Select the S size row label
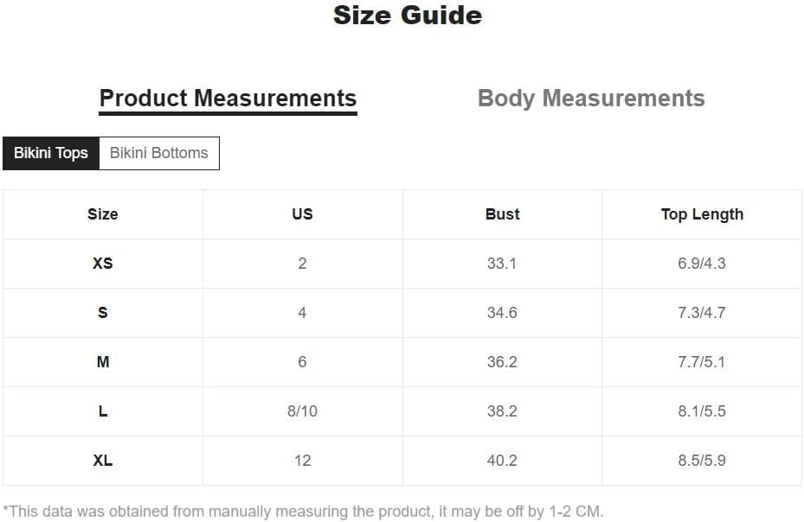804x522 pixels. point(102,313)
